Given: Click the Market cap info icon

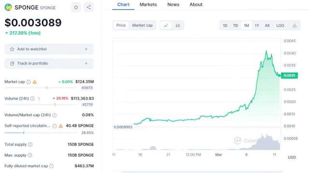Looking at the screenshot, I should click(x=28, y=82).
